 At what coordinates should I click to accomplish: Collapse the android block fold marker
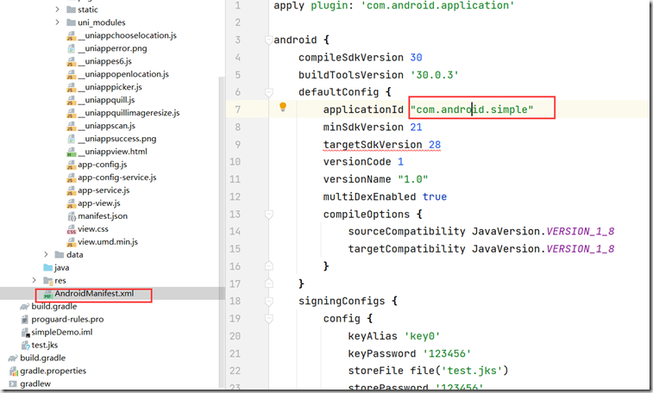coord(268,41)
